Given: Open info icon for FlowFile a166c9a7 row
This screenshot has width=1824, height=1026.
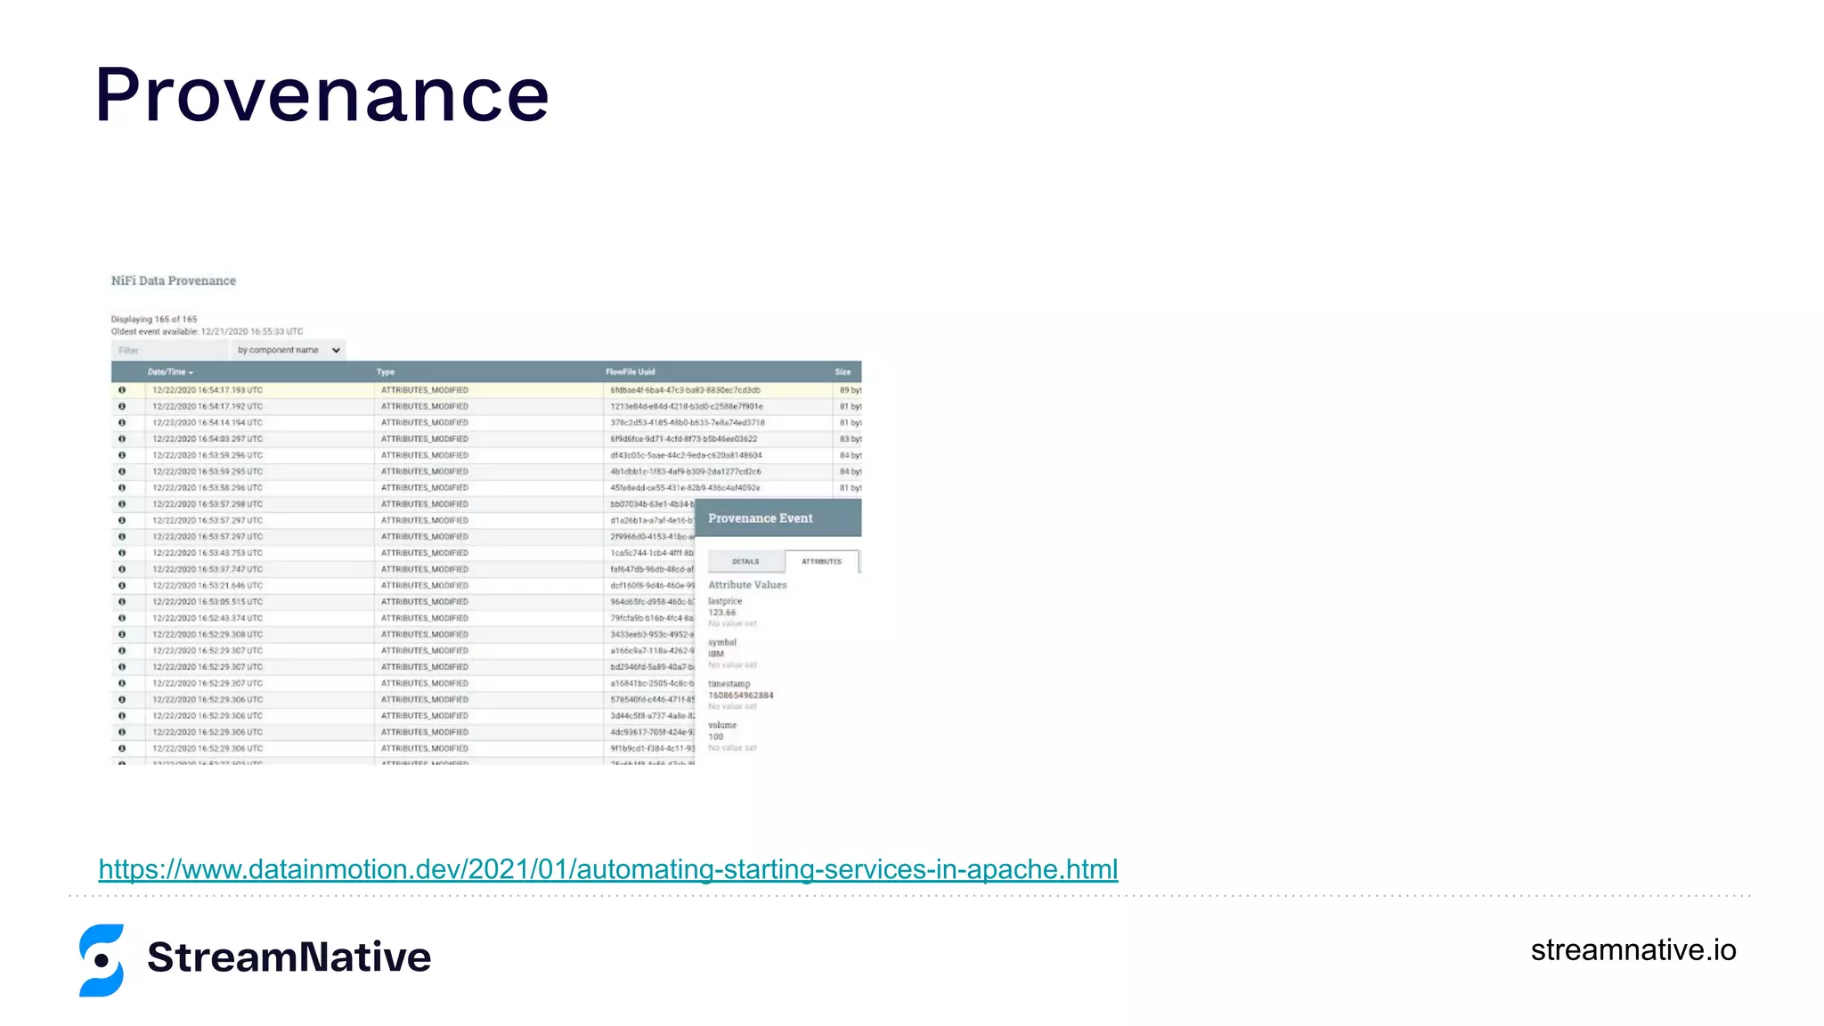Looking at the screenshot, I should tap(122, 651).
